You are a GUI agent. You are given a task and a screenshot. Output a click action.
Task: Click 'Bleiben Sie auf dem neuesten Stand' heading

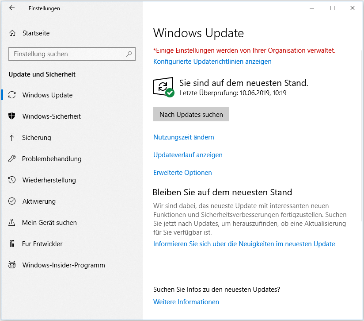tap(222, 192)
